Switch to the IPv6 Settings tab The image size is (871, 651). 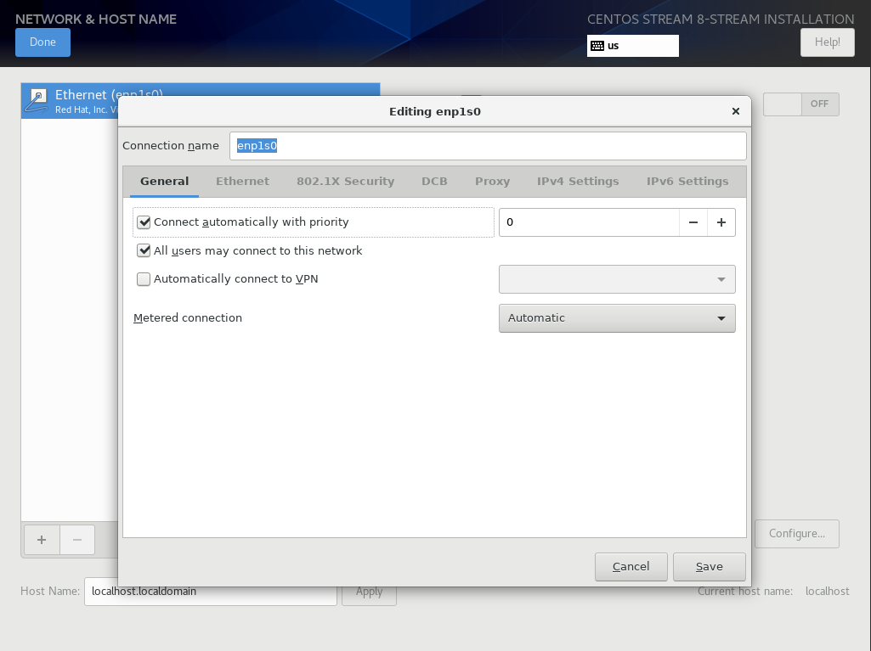point(687,182)
